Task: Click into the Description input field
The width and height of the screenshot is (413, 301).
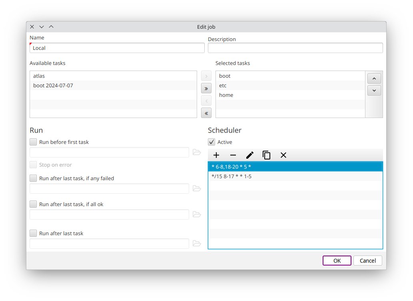Action: [x=295, y=48]
